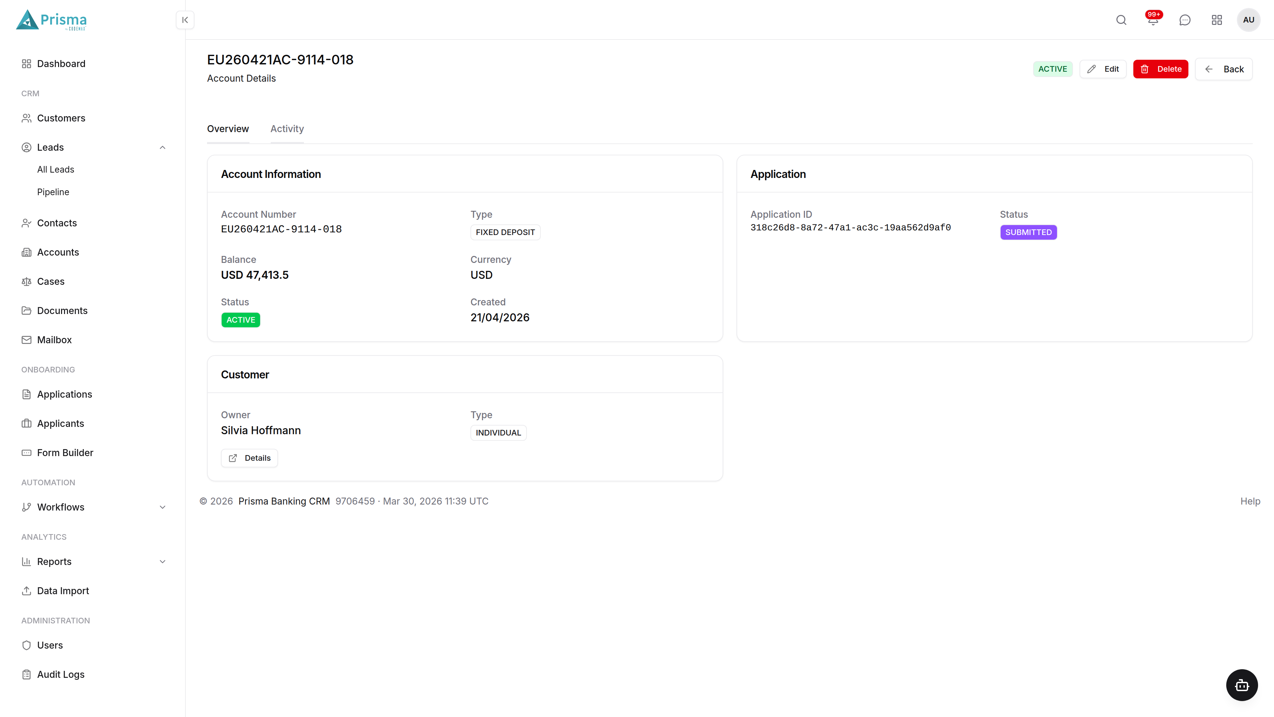The height and width of the screenshot is (717, 1274).
Task: Click the Documents folder icon
Action: tap(27, 311)
